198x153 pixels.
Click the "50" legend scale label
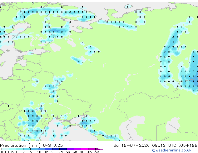click(97, 152)
